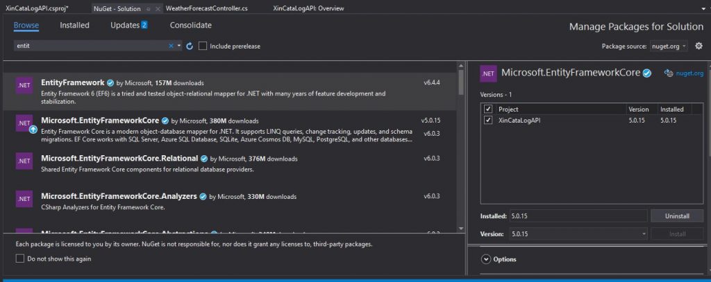Switch to the Updates tab
The height and width of the screenshot is (282, 711).
128,26
